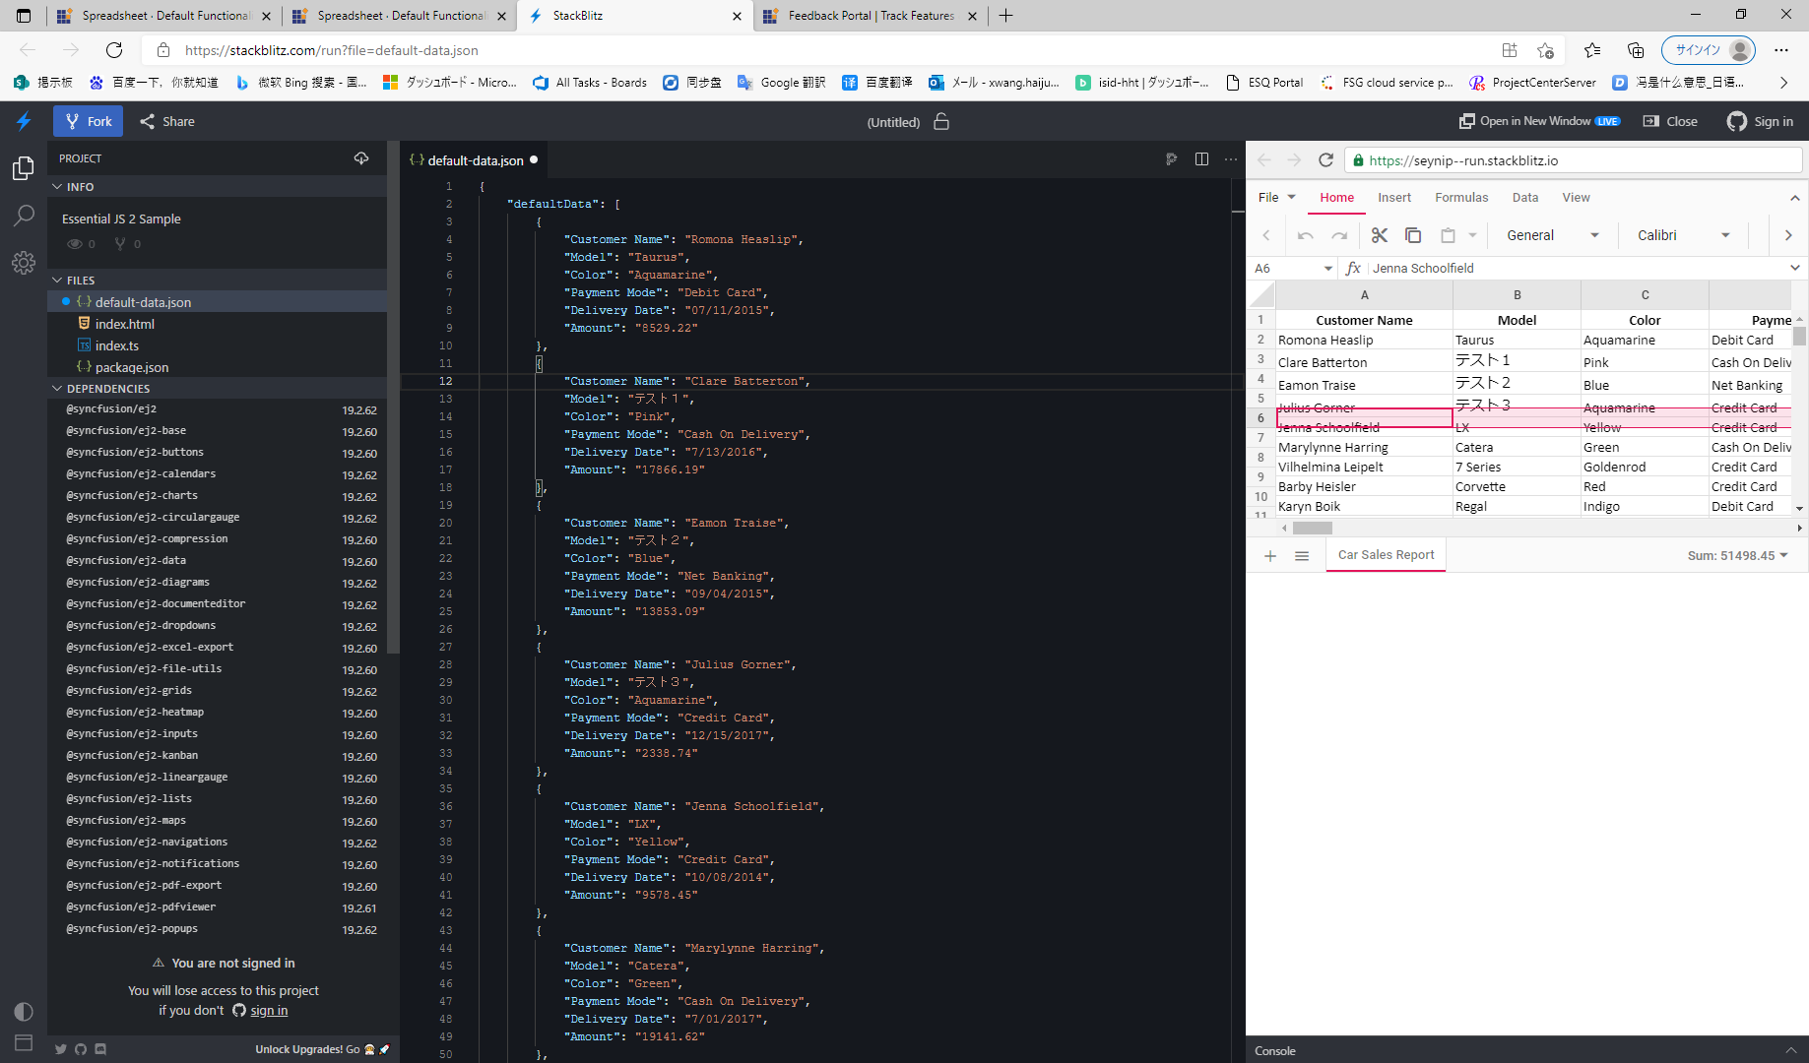Switch to the Formulas ribbon tab
Screen dimensions: 1809x1063
(1461, 198)
